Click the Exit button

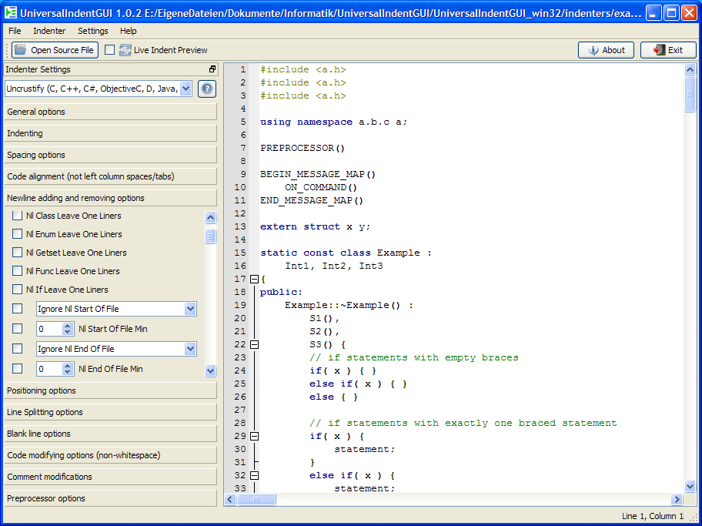pos(667,50)
